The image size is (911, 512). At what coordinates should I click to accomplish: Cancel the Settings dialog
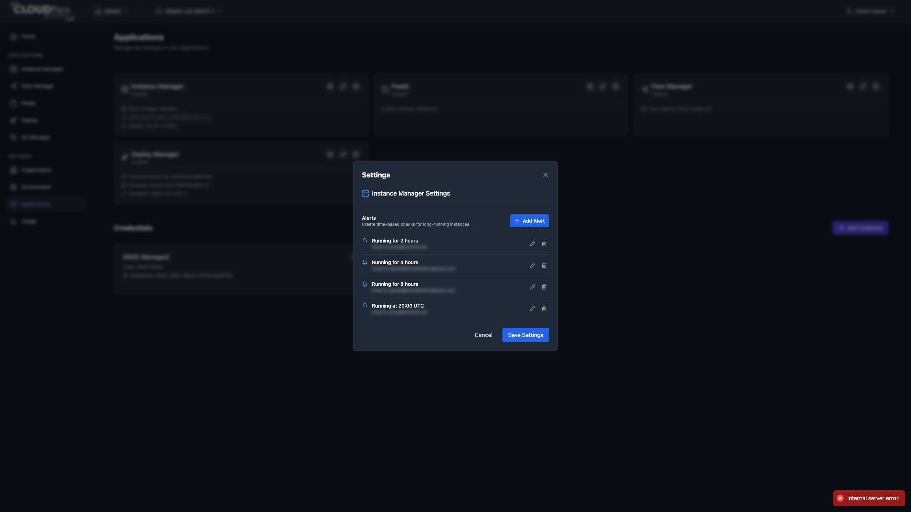point(484,335)
